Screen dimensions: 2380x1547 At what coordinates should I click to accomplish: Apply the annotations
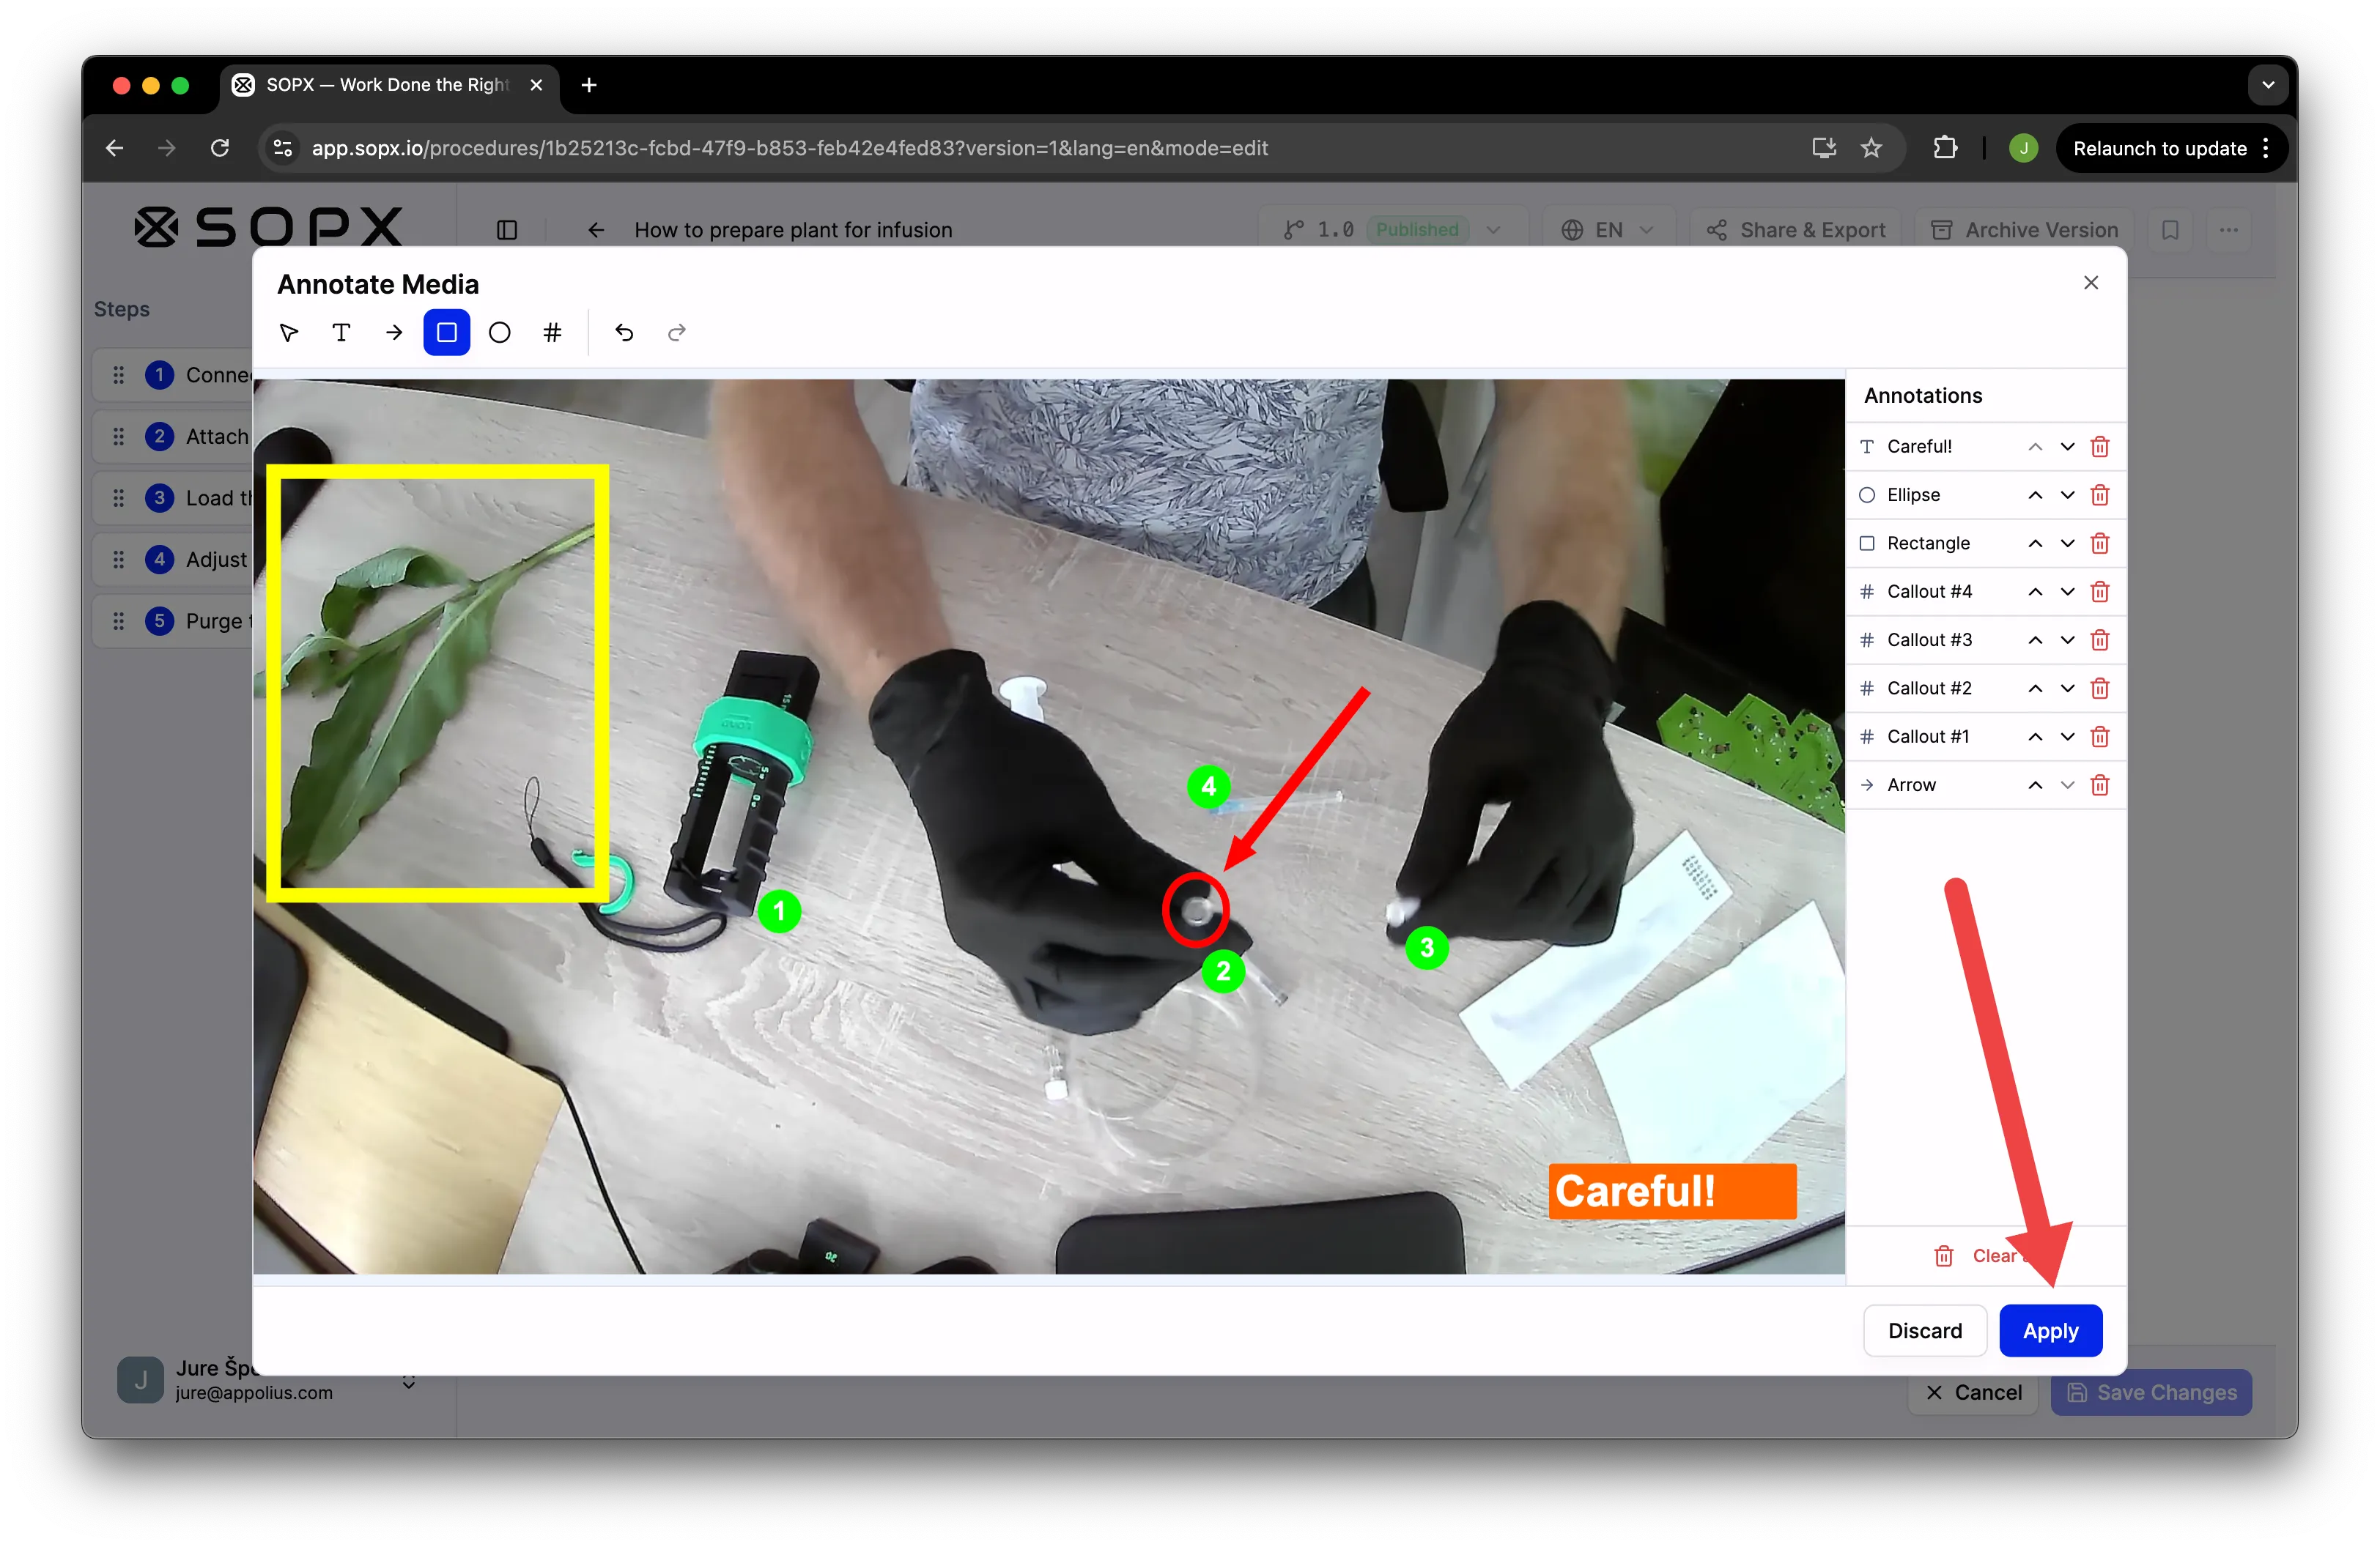point(2050,1331)
